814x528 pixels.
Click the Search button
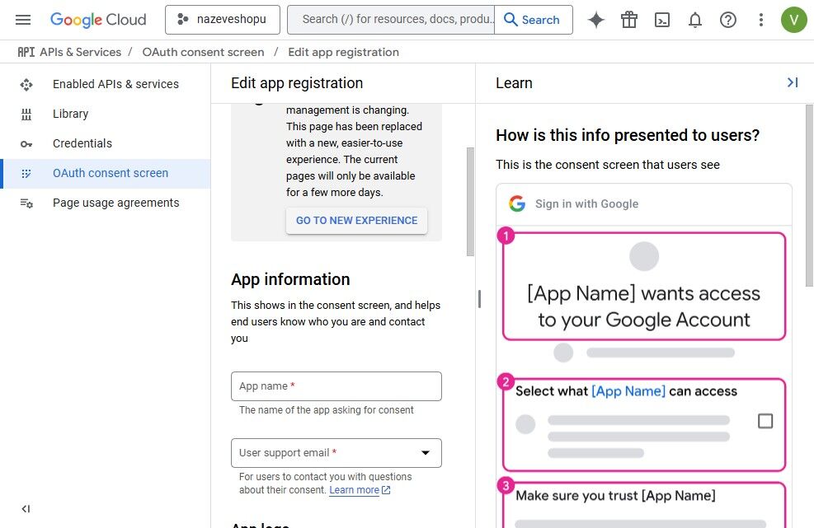[533, 20]
